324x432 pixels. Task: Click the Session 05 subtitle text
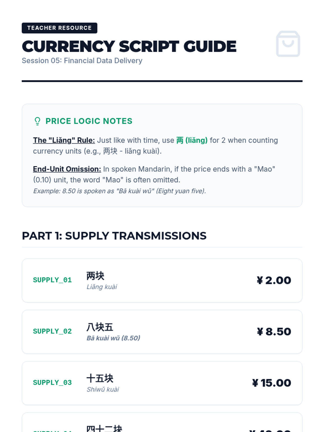[82, 60]
